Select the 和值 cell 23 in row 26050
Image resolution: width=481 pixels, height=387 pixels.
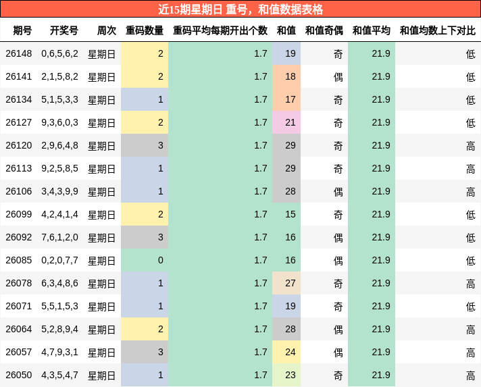click(286, 375)
